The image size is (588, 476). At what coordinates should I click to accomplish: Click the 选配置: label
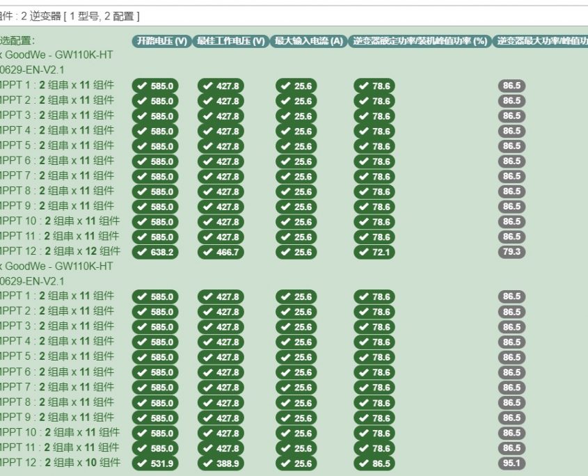(17, 40)
